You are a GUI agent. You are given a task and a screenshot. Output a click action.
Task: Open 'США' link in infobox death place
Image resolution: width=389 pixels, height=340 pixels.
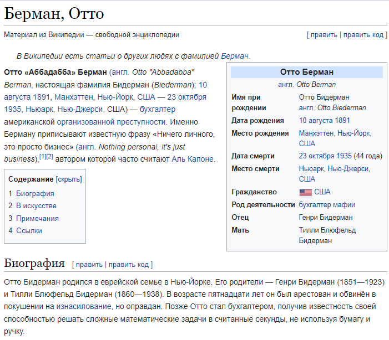click(307, 179)
